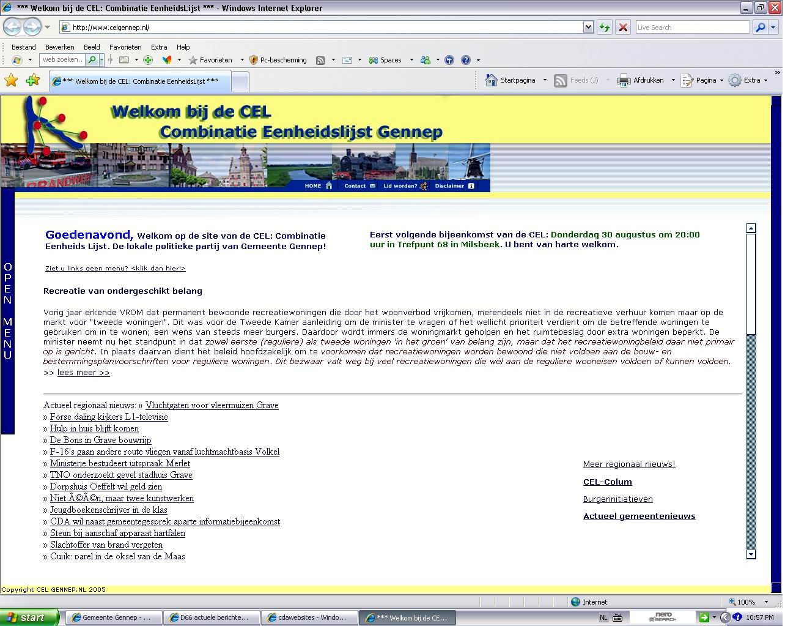This screenshot has width=785, height=626.
Task: Refresh the page with green arrows icon
Action: tap(604, 27)
